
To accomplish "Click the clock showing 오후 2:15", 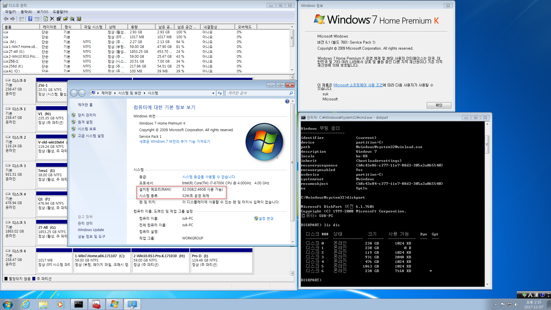I will pyautogui.click(x=533, y=302).
